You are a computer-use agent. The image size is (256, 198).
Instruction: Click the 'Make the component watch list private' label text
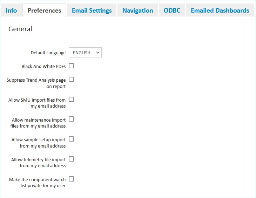pyautogui.click(x=38, y=183)
